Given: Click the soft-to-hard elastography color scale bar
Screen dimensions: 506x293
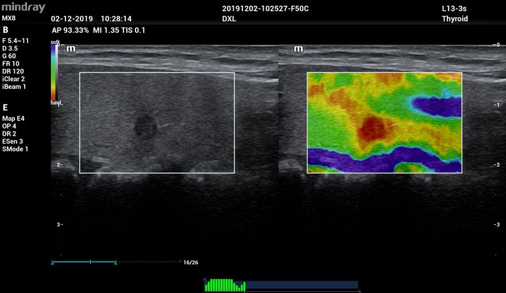Looking at the screenshot, I should point(54,72).
